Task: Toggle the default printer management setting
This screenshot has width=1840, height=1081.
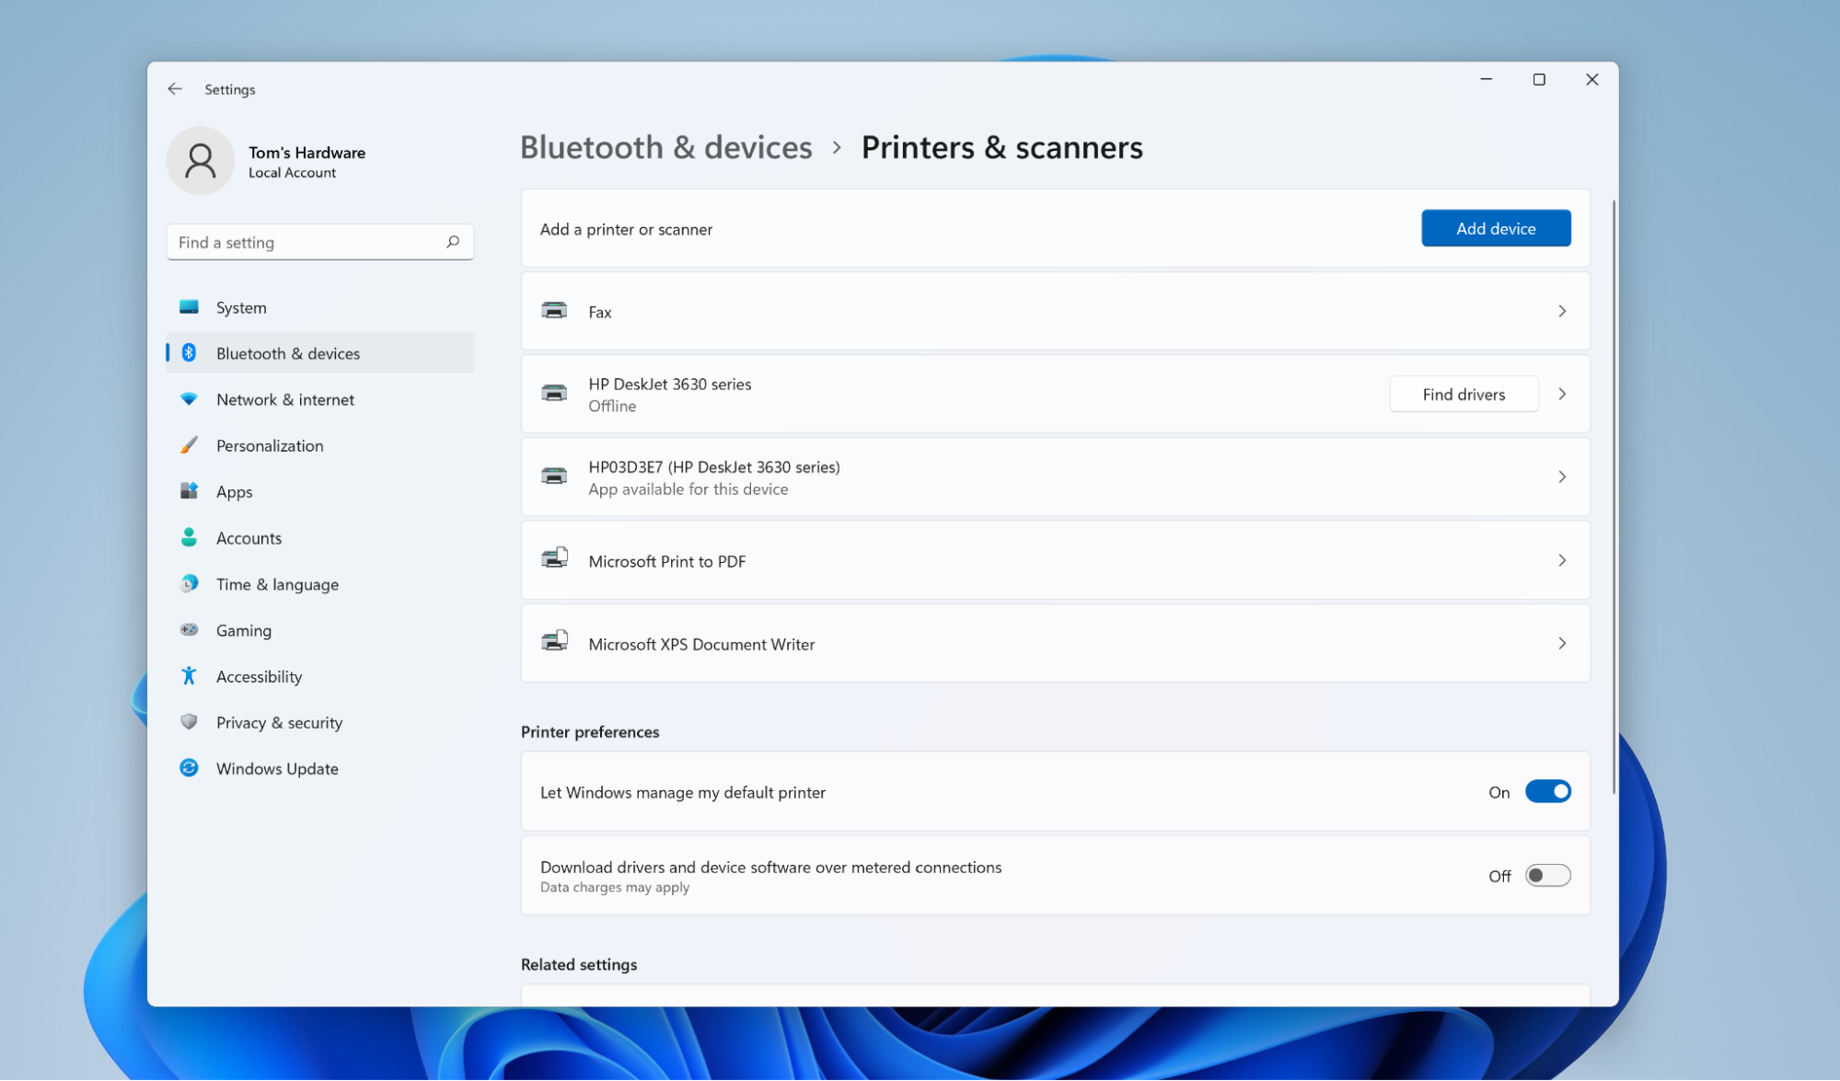Action: tap(1546, 790)
